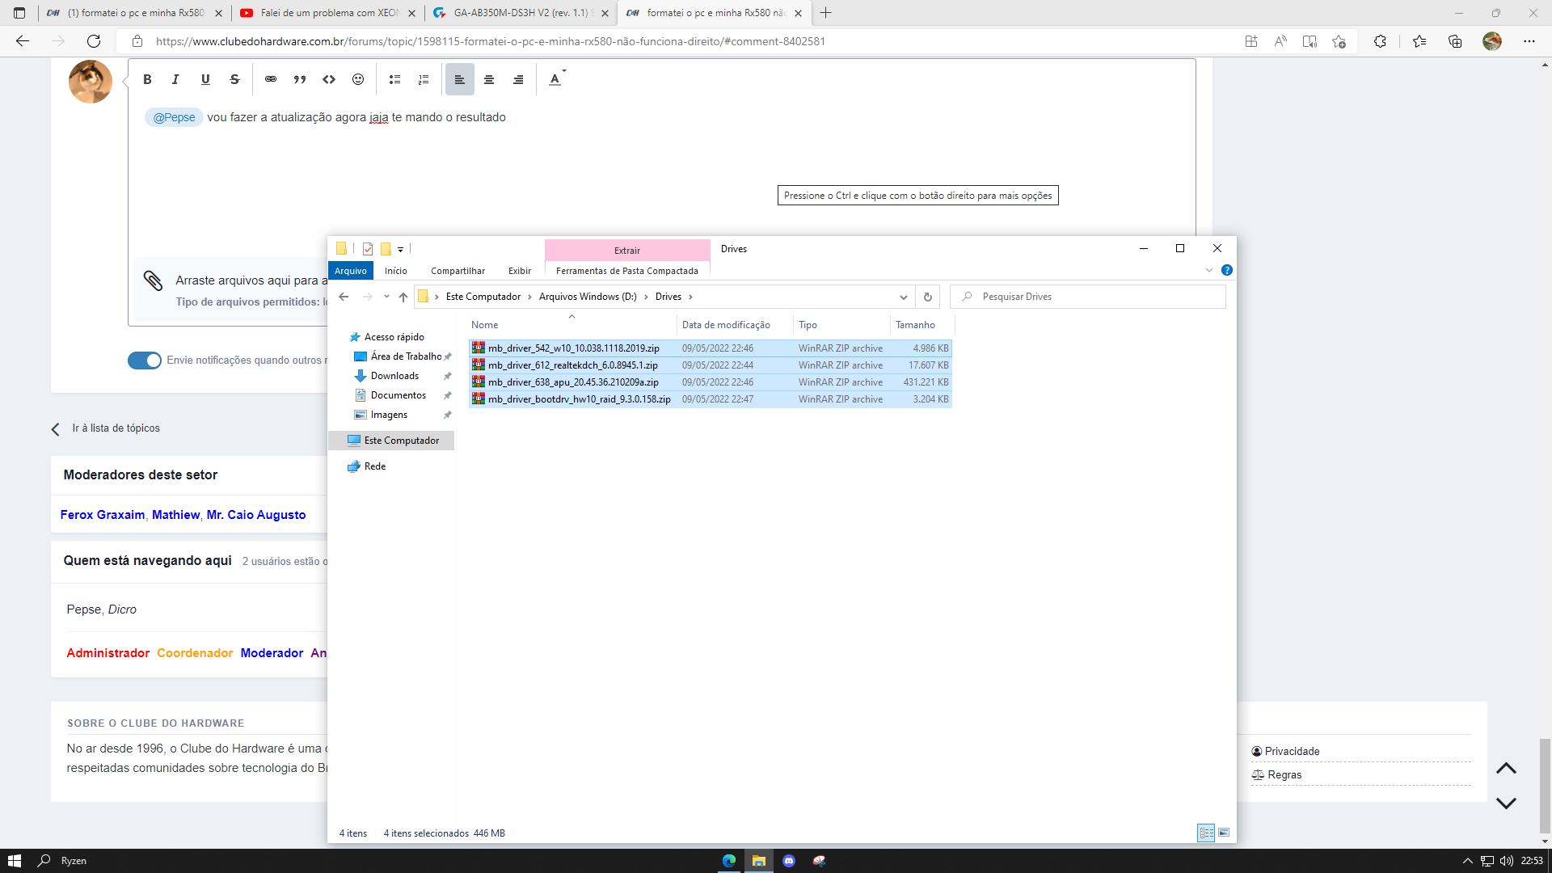Open browser extensions menu
Image resolution: width=1552 pixels, height=873 pixels.
coord(1380,41)
